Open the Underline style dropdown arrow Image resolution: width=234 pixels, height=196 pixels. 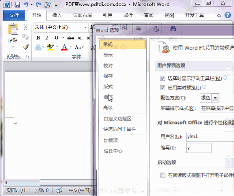tap(63, 38)
